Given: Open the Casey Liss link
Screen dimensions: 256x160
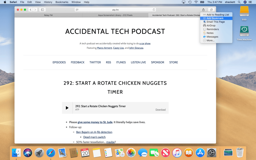Looking at the screenshot, I should tap(118, 48).
